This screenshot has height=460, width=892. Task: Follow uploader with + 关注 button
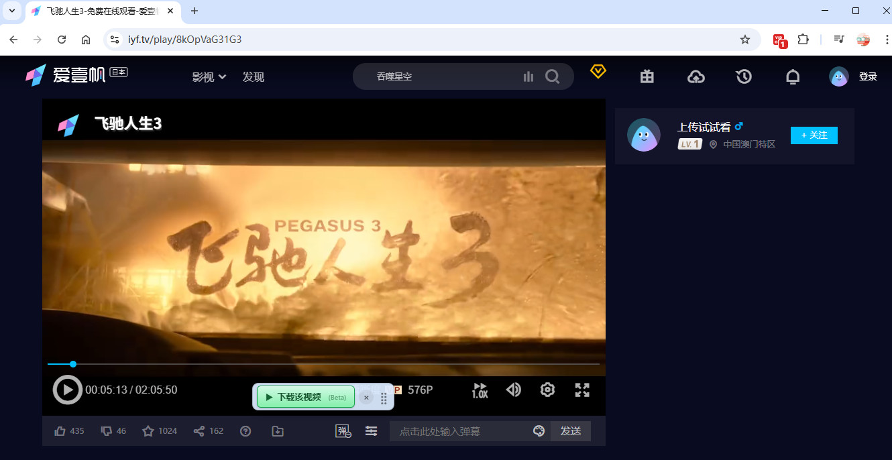pyautogui.click(x=814, y=135)
